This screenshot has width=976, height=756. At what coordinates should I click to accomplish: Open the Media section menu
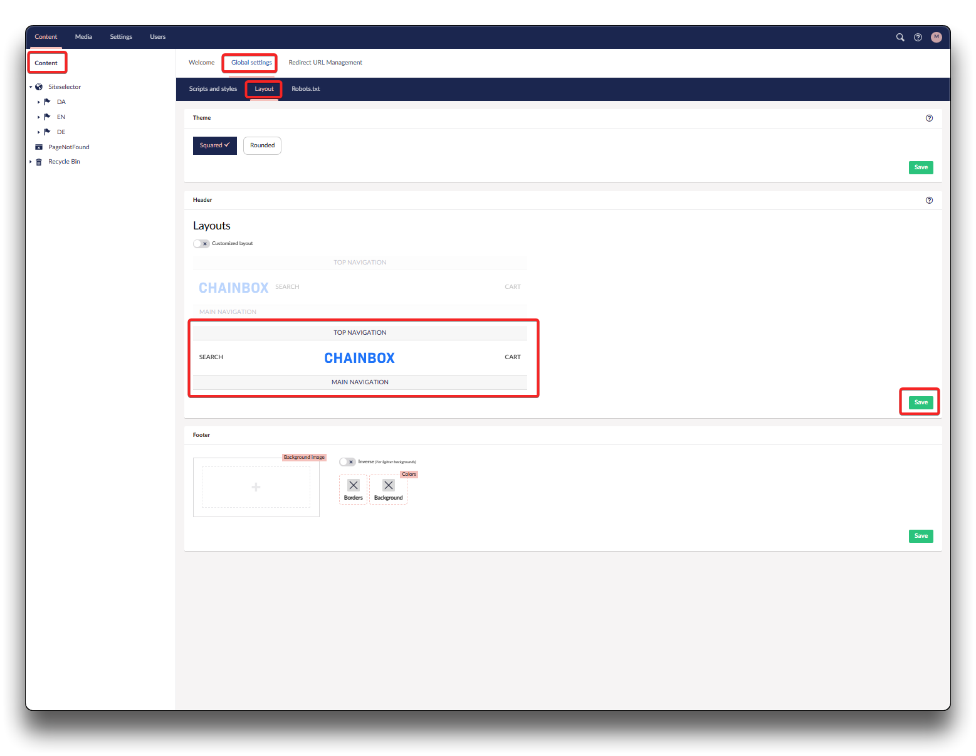point(83,37)
